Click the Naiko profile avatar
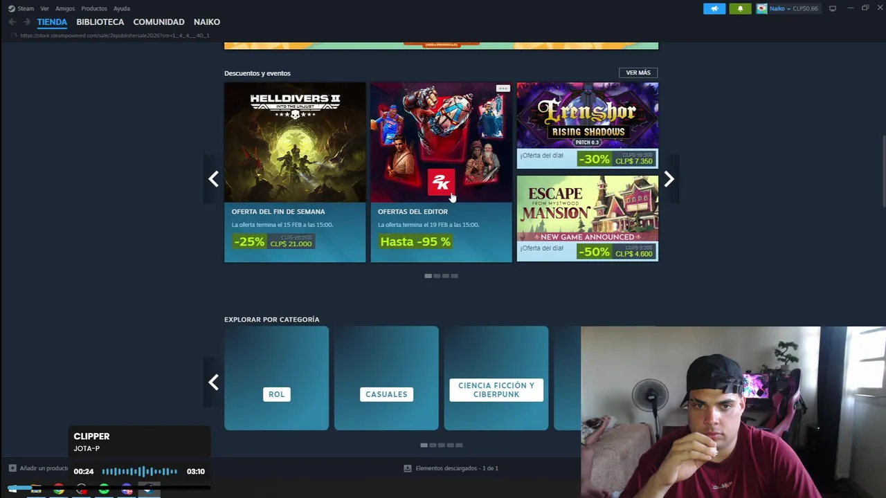Screen dimensions: 886x498 point(761,8)
